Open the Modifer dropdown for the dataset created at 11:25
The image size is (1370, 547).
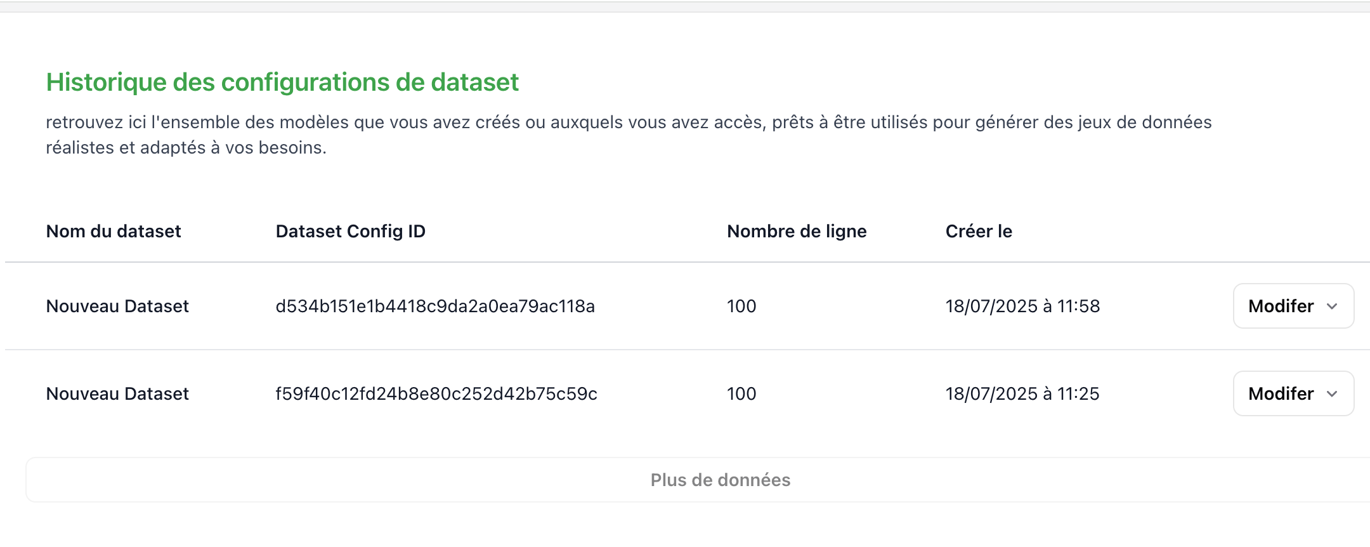(x=1293, y=393)
